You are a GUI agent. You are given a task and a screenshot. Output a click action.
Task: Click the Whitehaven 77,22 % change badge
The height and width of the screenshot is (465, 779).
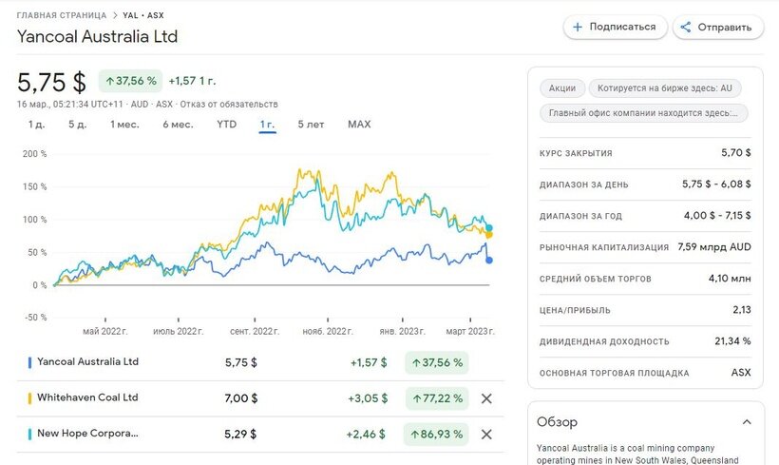[x=437, y=398]
